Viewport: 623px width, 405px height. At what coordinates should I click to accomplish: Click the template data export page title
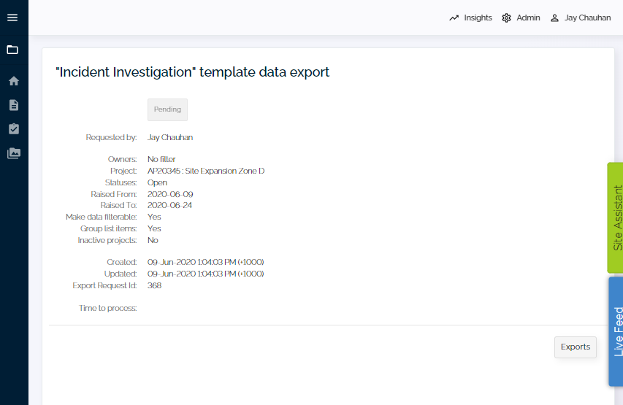[192, 72]
